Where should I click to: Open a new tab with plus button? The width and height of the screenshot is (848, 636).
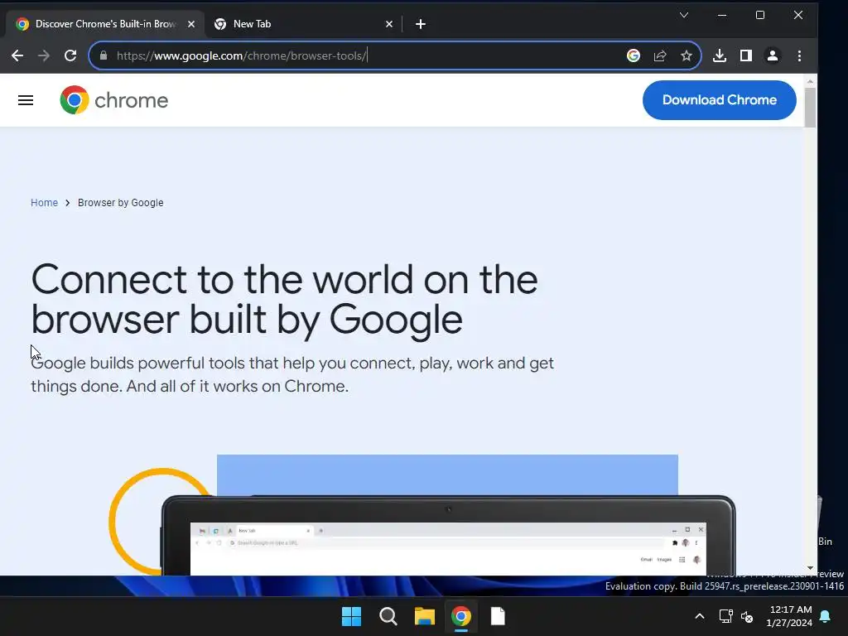pos(420,24)
